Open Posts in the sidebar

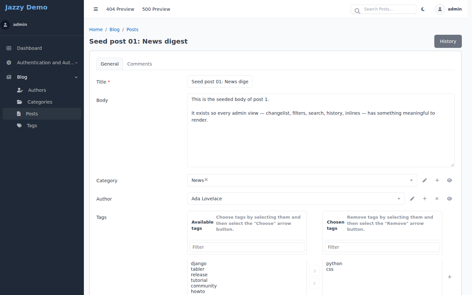(x=42, y=114)
